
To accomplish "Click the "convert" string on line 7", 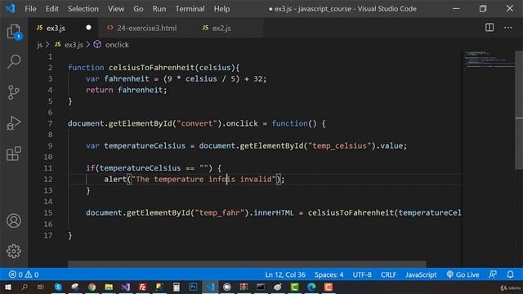I will (x=197, y=123).
